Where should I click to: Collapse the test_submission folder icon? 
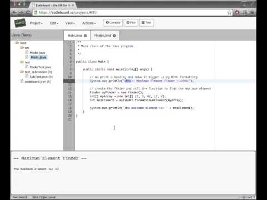coord(22,72)
